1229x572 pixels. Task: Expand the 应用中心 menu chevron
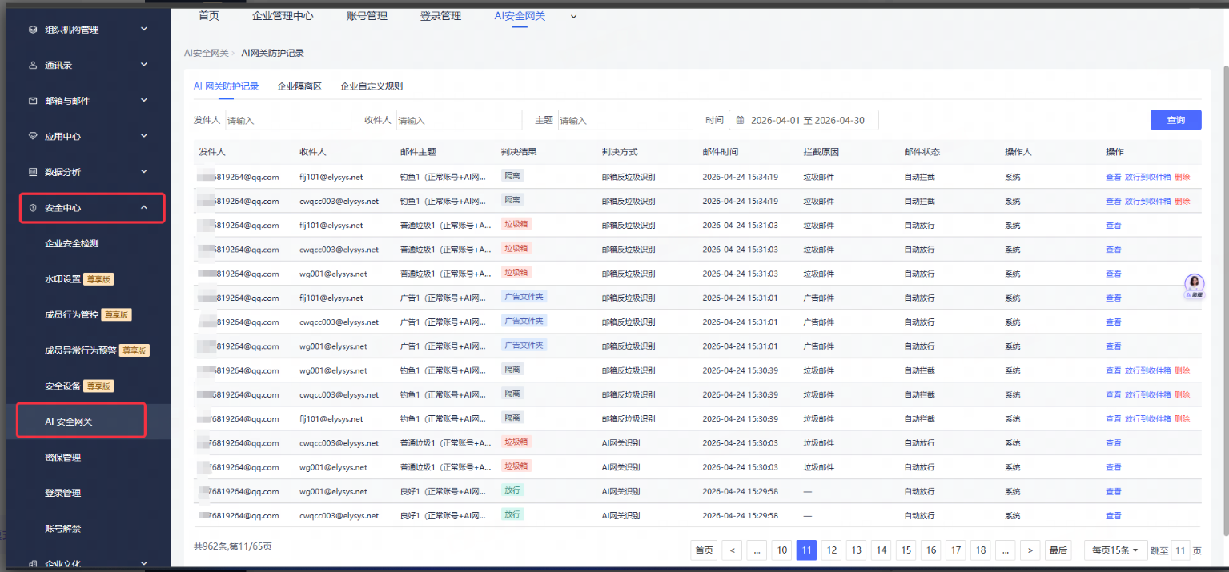tap(144, 136)
